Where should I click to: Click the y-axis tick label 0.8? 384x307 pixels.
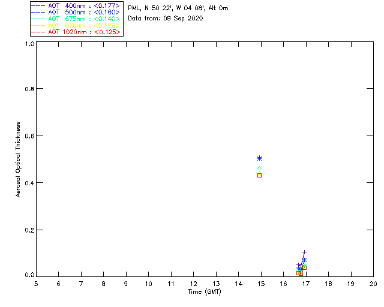[29, 89]
